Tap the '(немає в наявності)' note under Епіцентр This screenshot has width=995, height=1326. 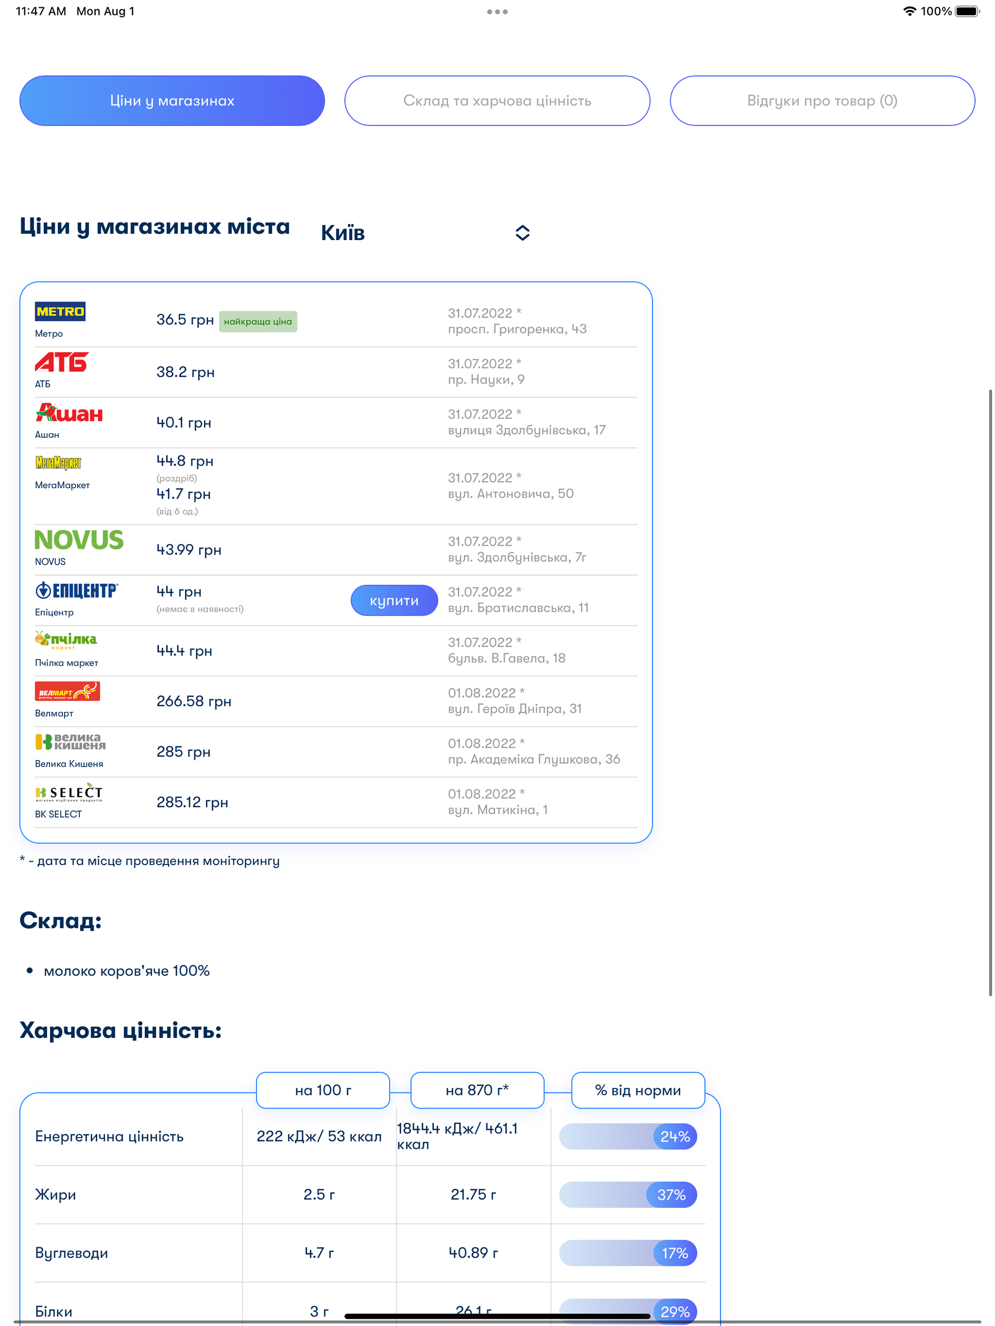tap(200, 609)
